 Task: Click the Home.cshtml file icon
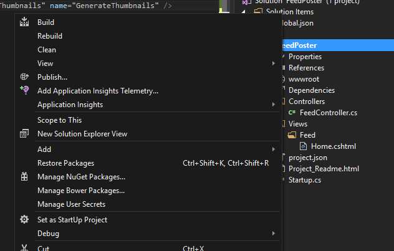point(304,146)
